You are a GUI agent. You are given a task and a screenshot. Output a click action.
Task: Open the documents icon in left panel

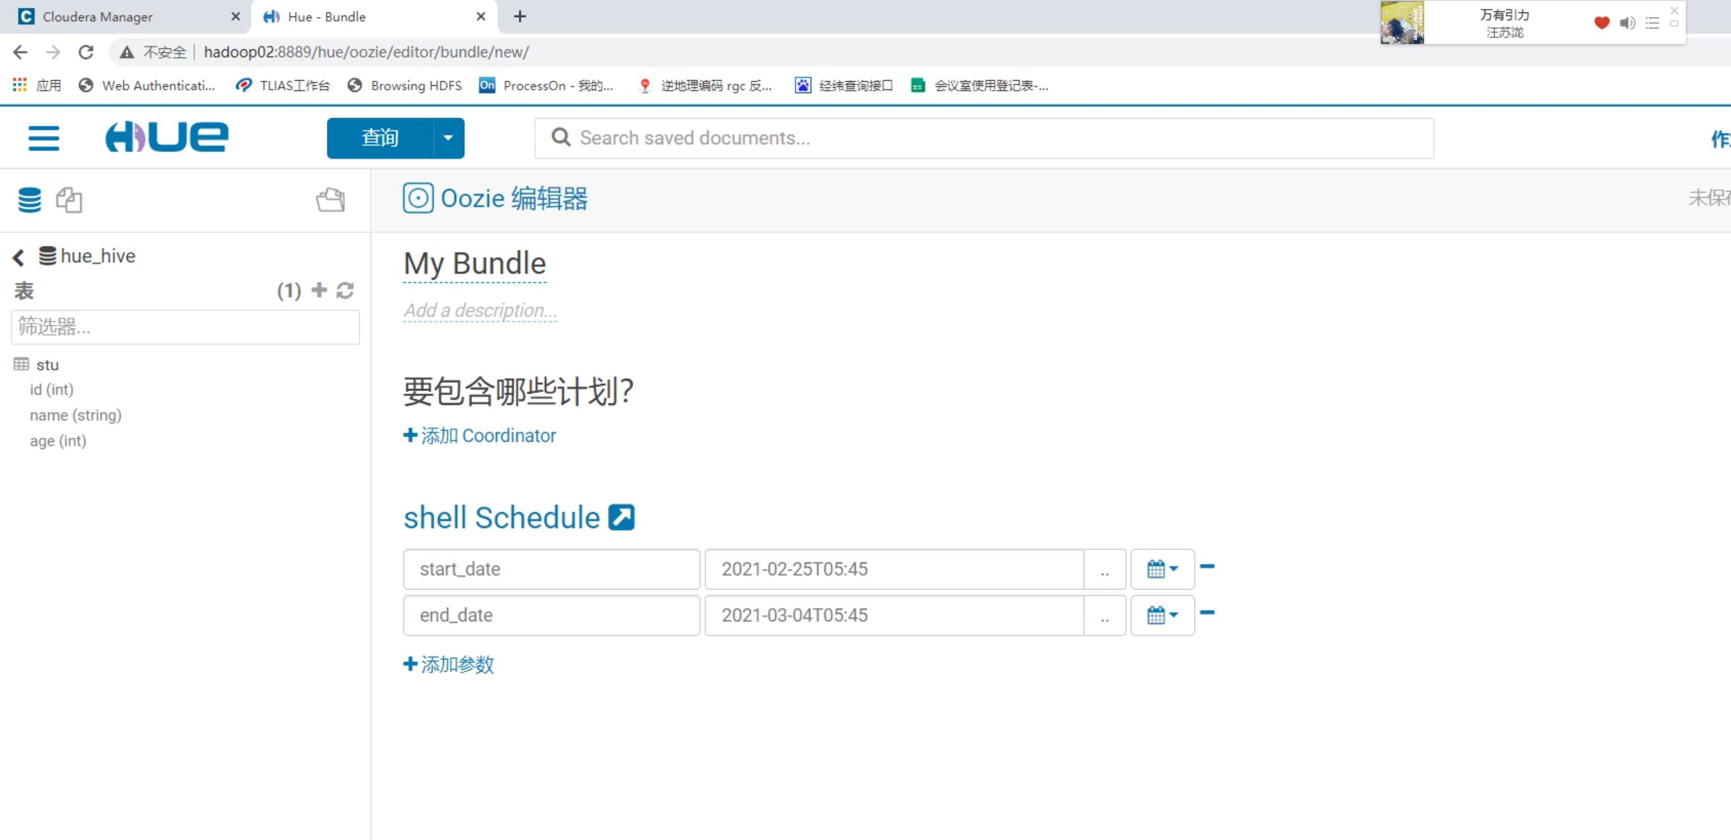point(69,200)
